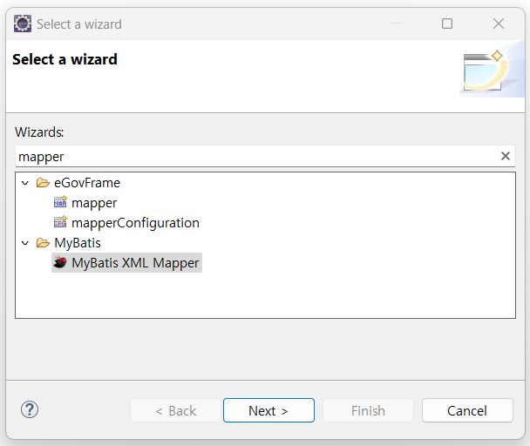Click the MyBatis folder icon
This screenshot has width=530, height=446.
[x=43, y=242]
